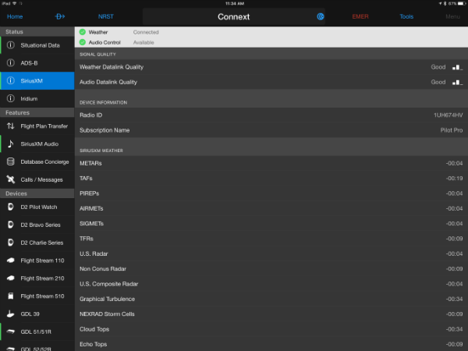Open SiriusXM Audio feature

(x=37, y=144)
